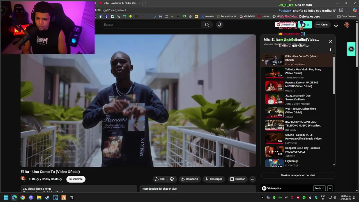Click the main video player
The image size is (359, 202).
coord(138,101)
